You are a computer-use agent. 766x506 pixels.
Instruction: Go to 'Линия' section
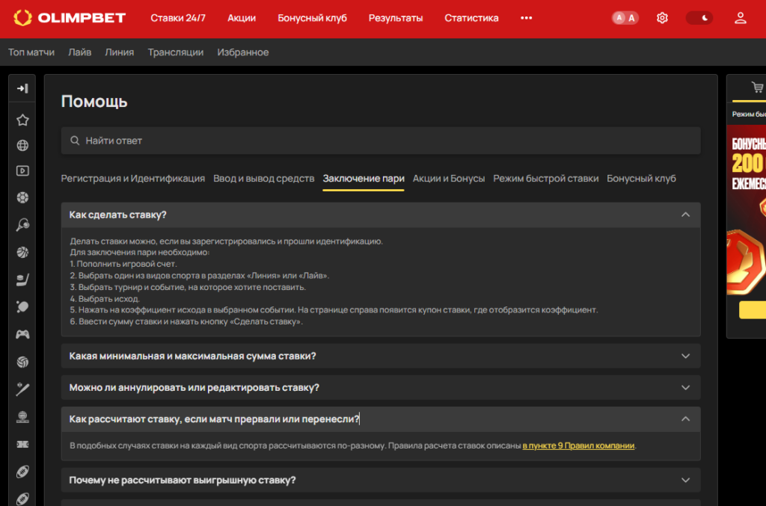(119, 52)
